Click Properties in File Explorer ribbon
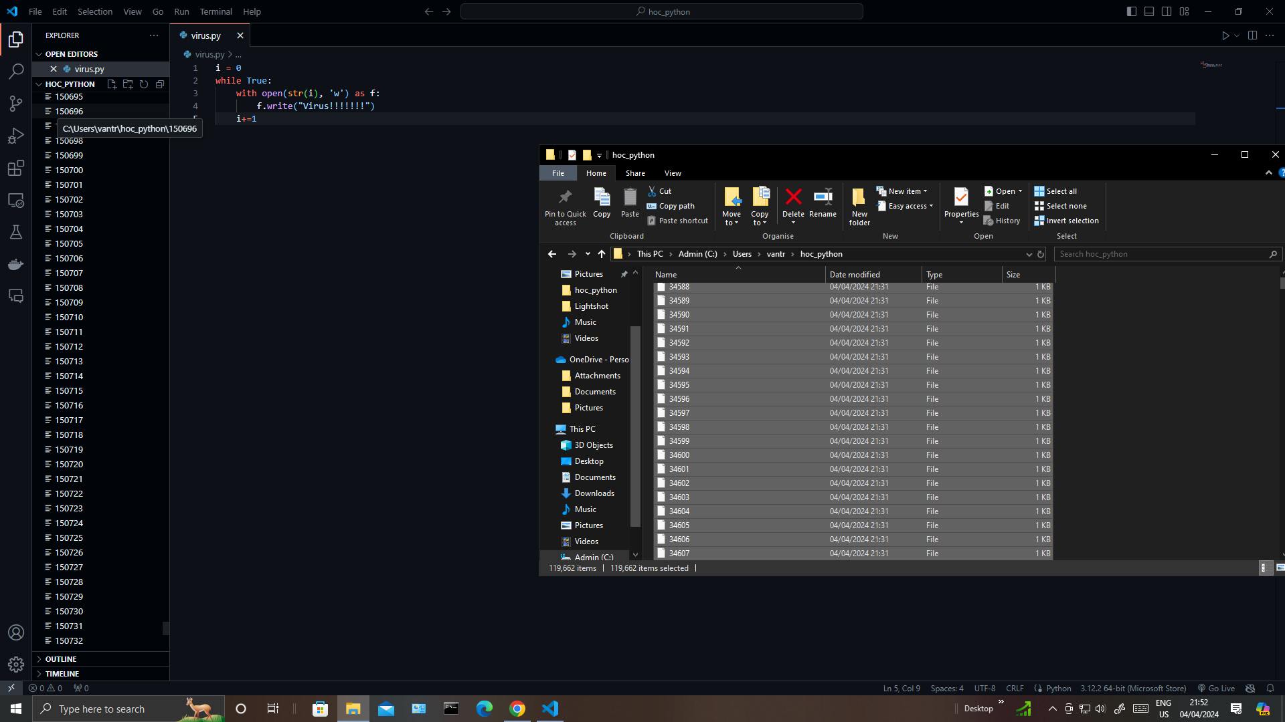This screenshot has height=722, width=1285. click(961, 205)
